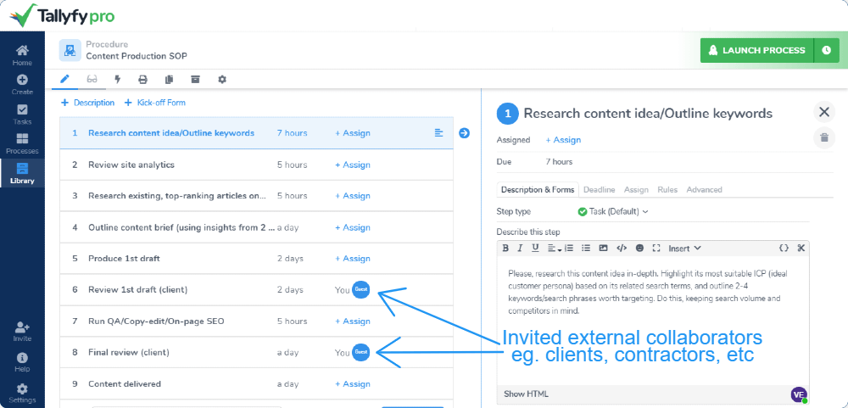Open the Description & Forms tab
848x408 pixels.
(x=538, y=190)
